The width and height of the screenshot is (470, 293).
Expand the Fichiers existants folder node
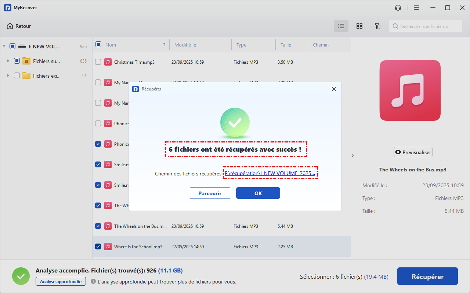pyautogui.click(x=8, y=76)
